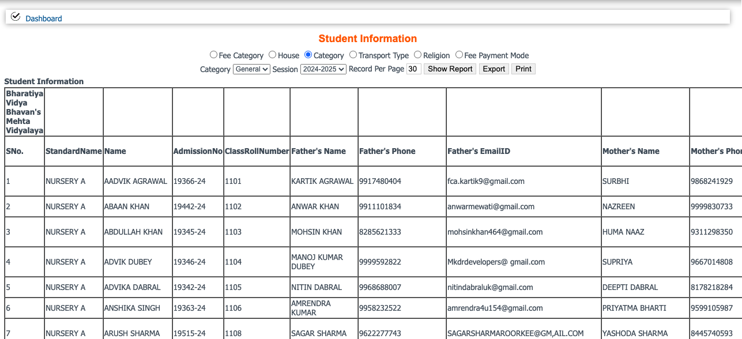Image resolution: width=742 pixels, height=339 pixels.
Task: Click admission number 19363-24
Action: coord(190,308)
